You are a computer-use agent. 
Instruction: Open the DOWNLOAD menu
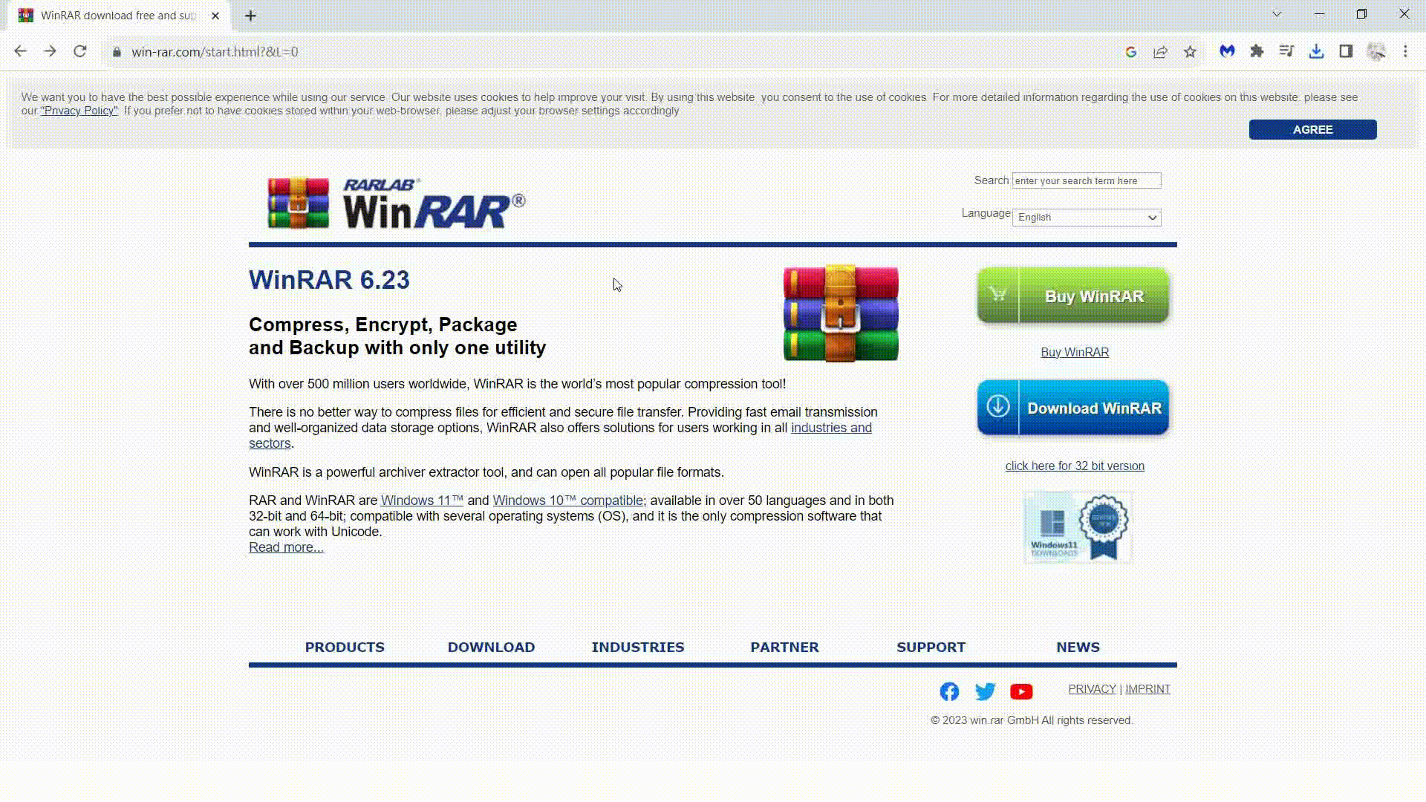[x=491, y=647]
